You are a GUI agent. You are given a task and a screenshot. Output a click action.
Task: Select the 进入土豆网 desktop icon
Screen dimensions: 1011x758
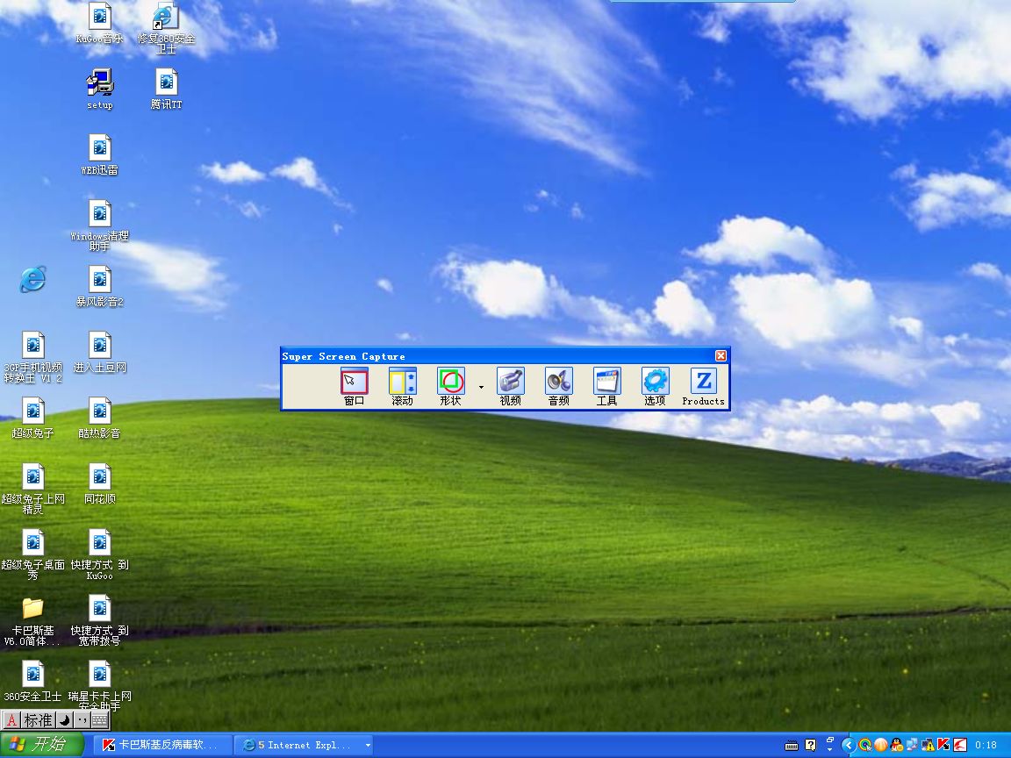99,353
